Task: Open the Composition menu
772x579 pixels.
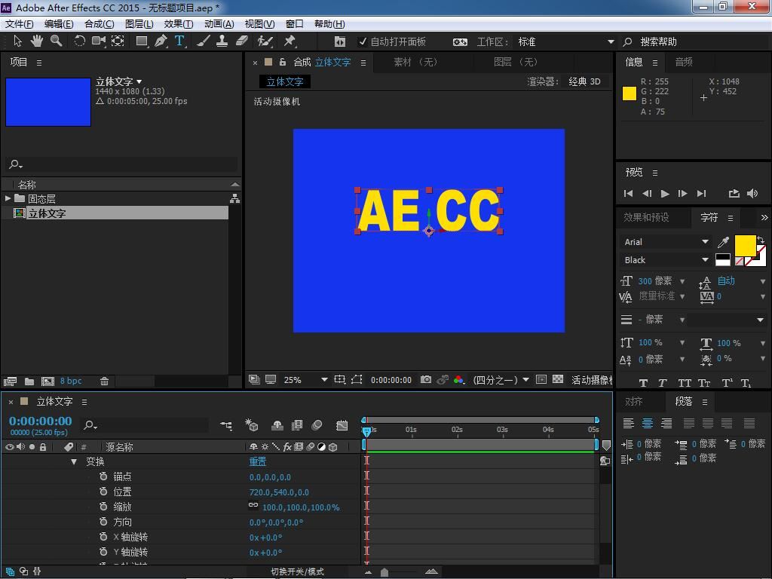Action: [99, 24]
